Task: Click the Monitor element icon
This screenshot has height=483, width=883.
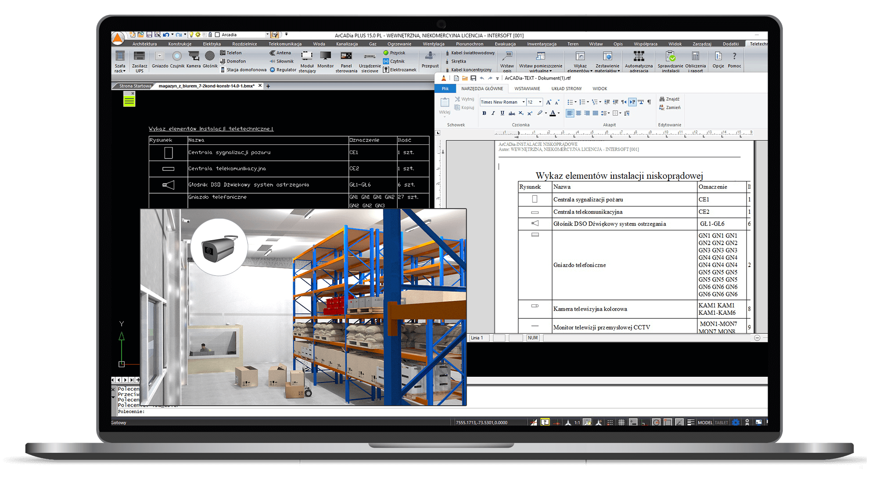Action: 326,56
